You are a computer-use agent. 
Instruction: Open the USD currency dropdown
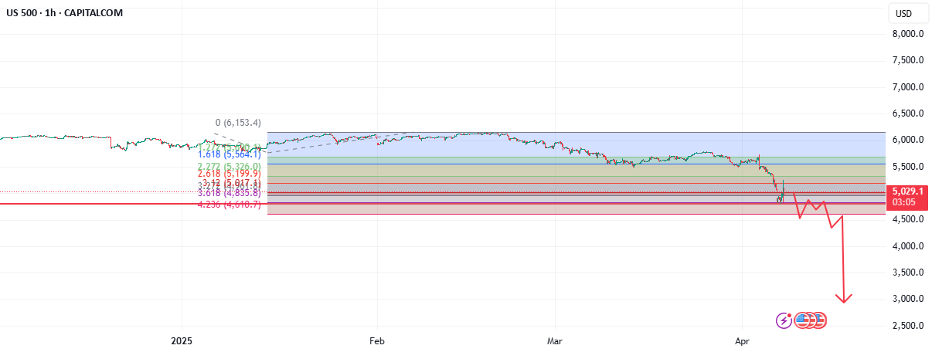click(x=903, y=13)
